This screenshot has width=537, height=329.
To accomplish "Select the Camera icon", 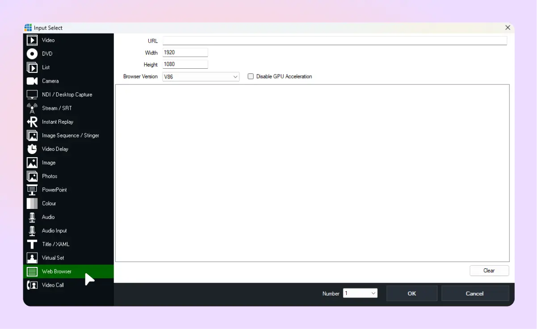I will (x=32, y=81).
